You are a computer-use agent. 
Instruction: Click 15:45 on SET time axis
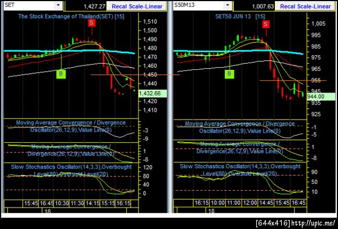[31, 203]
